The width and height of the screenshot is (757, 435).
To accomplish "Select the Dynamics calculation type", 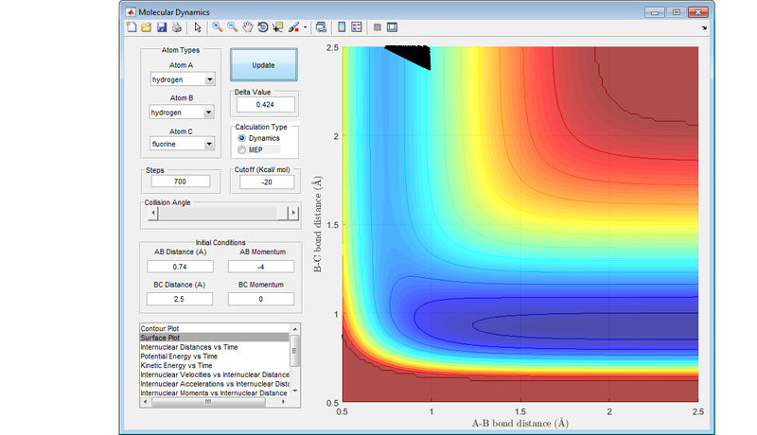I will tap(241, 137).
